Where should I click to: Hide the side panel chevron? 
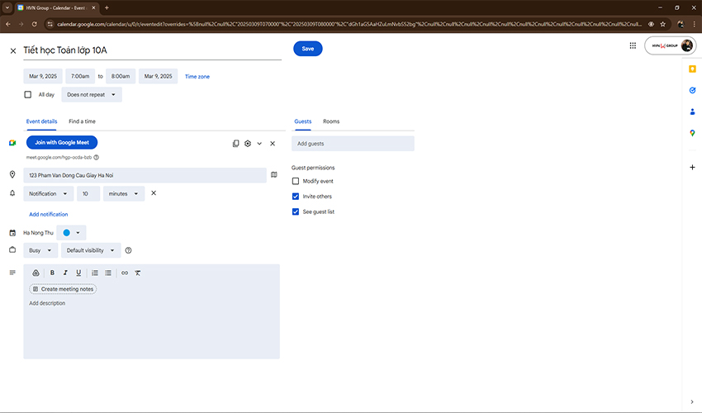(692, 401)
